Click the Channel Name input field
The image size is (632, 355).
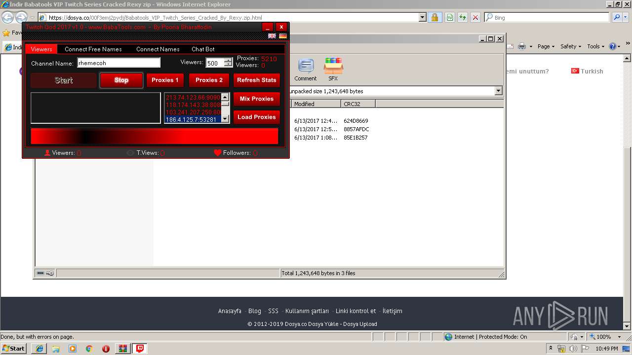(119, 63)
